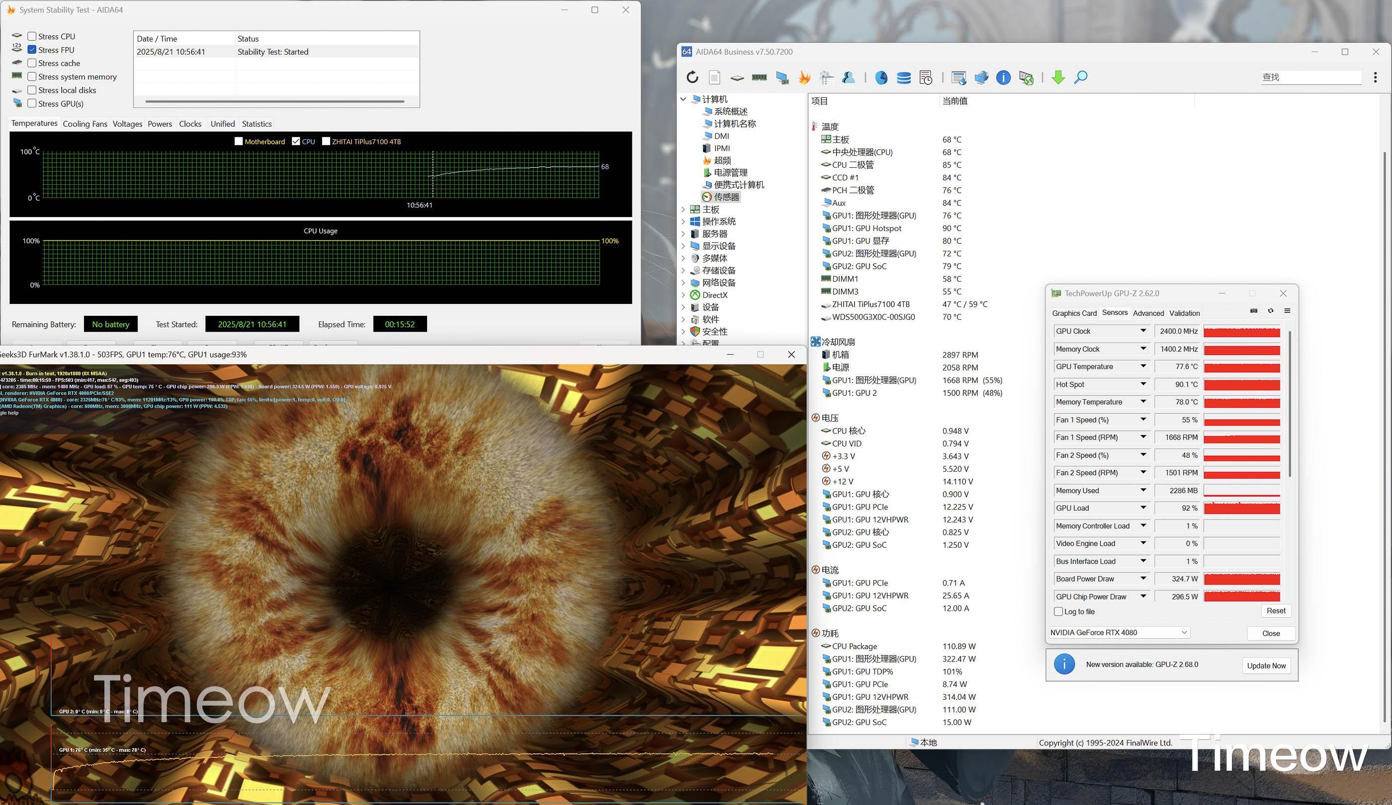Switch to the Cooling Fans tab
The image size is (1392, 805).
click(x=85, y=124)
